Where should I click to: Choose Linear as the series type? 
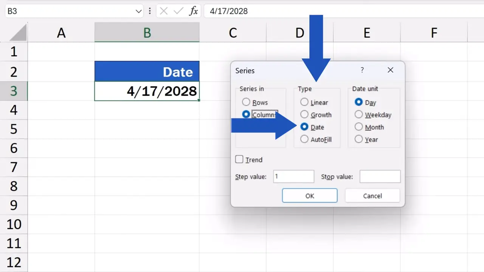point(304,102)
